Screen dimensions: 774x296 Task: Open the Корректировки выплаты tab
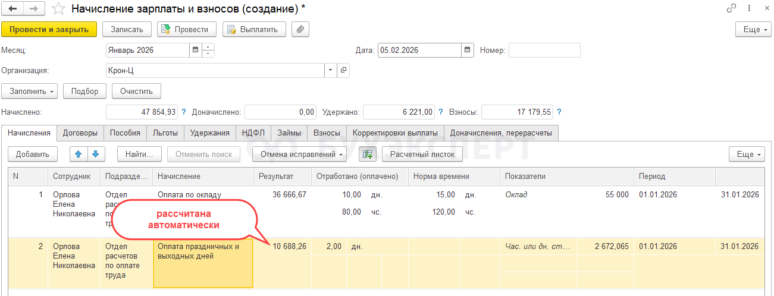pyautogui.click(x=395, y=133)
